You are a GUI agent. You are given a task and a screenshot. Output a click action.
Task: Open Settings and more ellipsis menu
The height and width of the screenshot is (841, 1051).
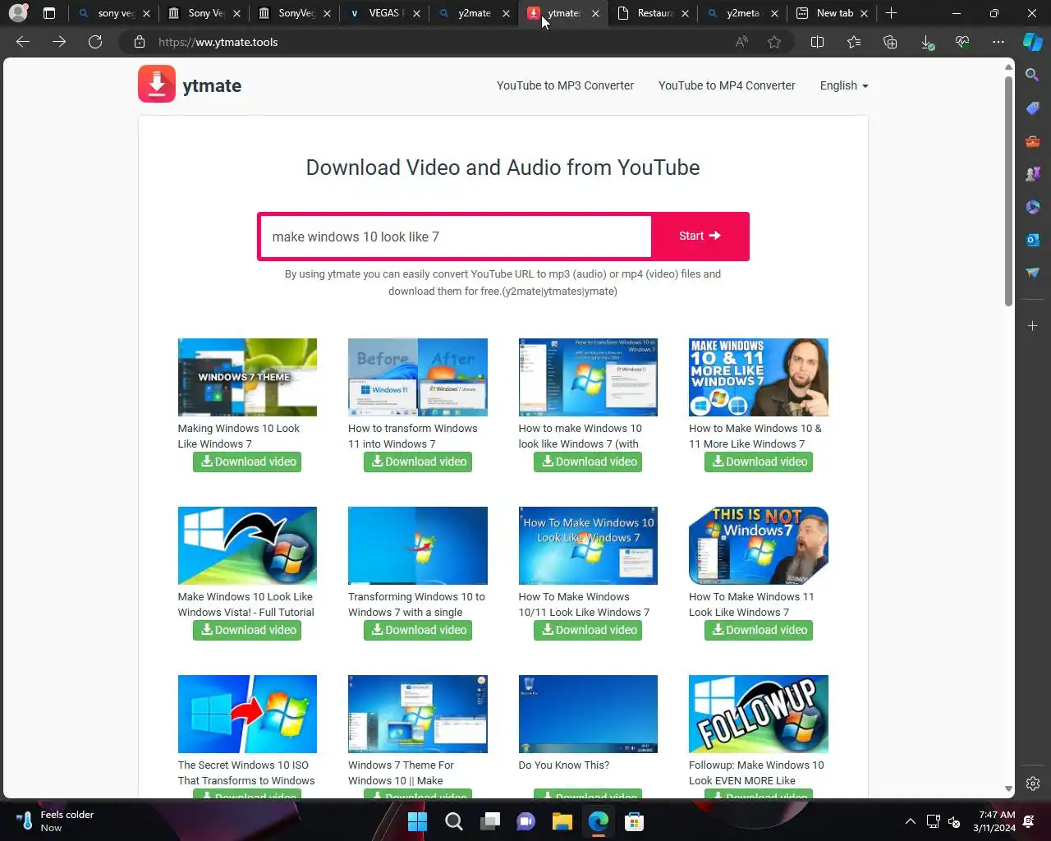pos(998,42)
